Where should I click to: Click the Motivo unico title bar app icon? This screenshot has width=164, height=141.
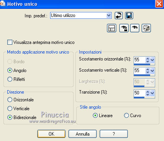pyautogui.click(x=3, y=3)
